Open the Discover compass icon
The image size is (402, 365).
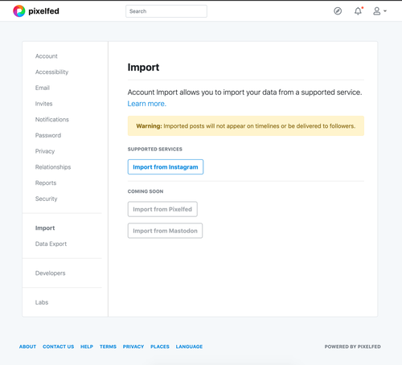(338, 11)
